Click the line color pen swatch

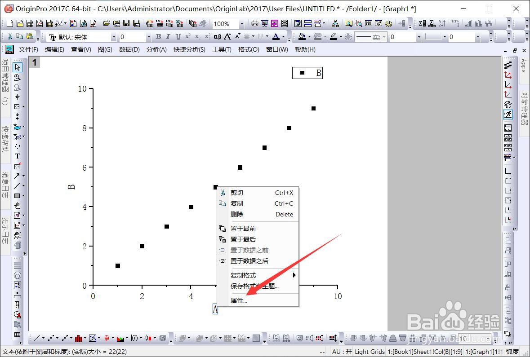click(x=334, y=36)
